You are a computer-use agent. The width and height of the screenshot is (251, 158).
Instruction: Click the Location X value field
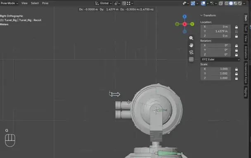click(215, 27)
